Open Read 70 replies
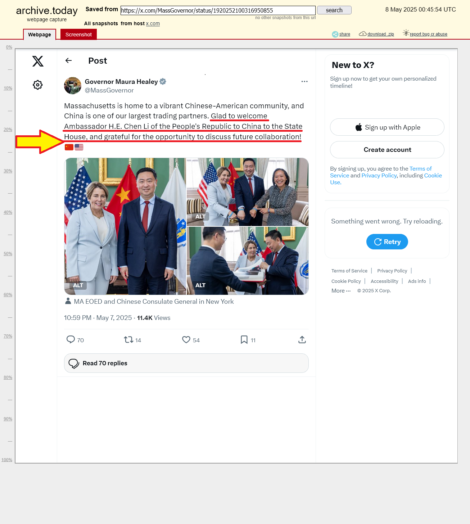 [186, 363]
